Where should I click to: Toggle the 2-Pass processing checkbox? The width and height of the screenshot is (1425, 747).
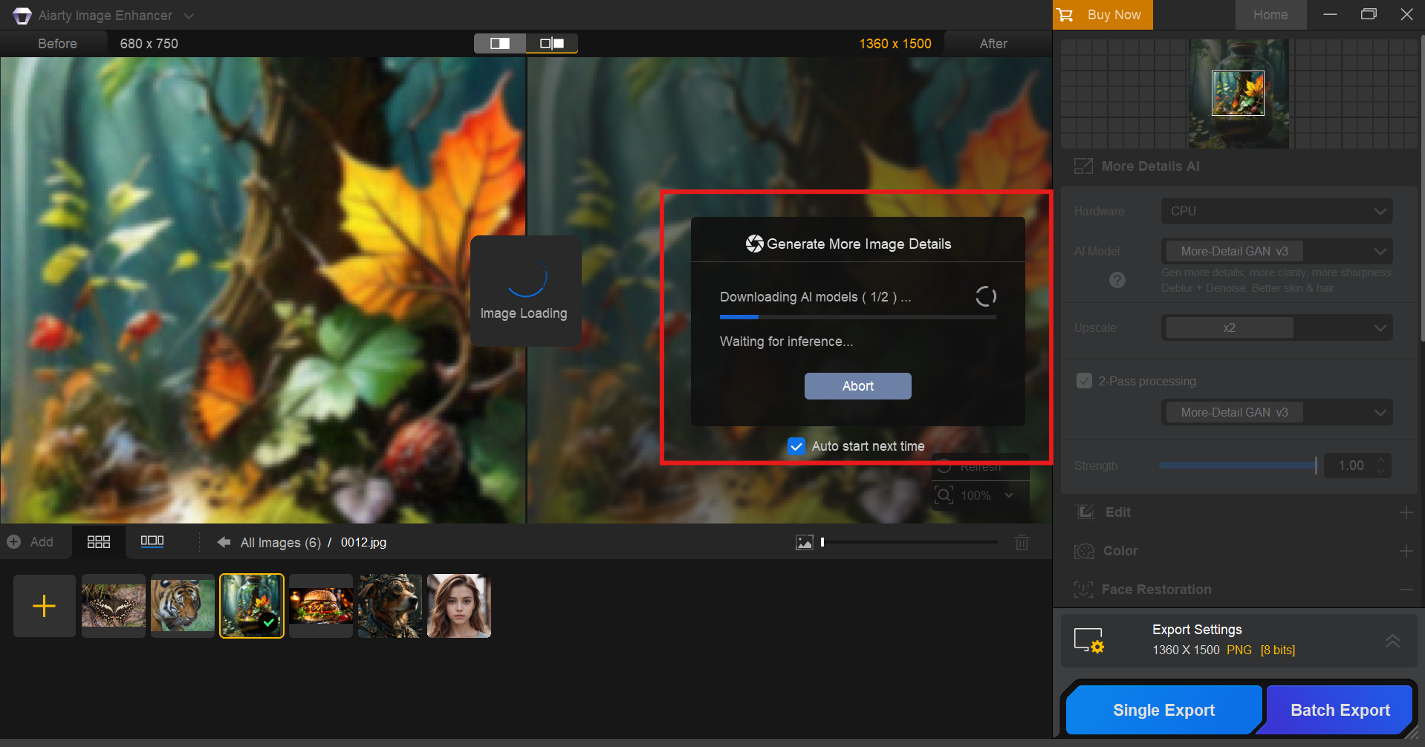coord(1085,381)
